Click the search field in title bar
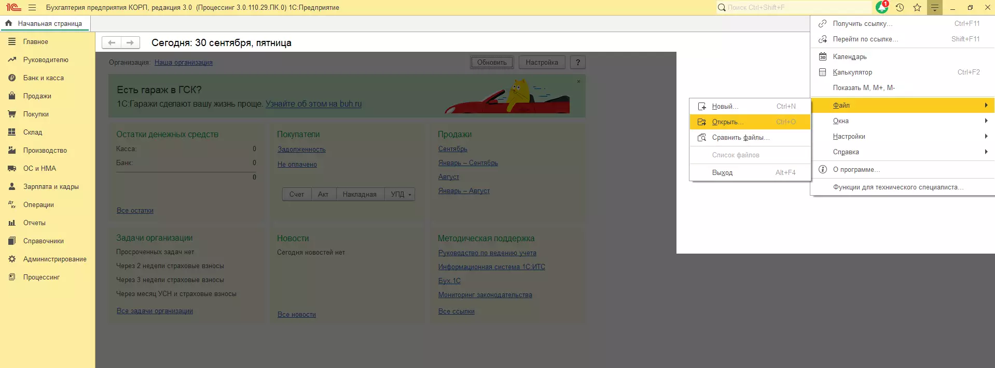 [x=794, y=8]
